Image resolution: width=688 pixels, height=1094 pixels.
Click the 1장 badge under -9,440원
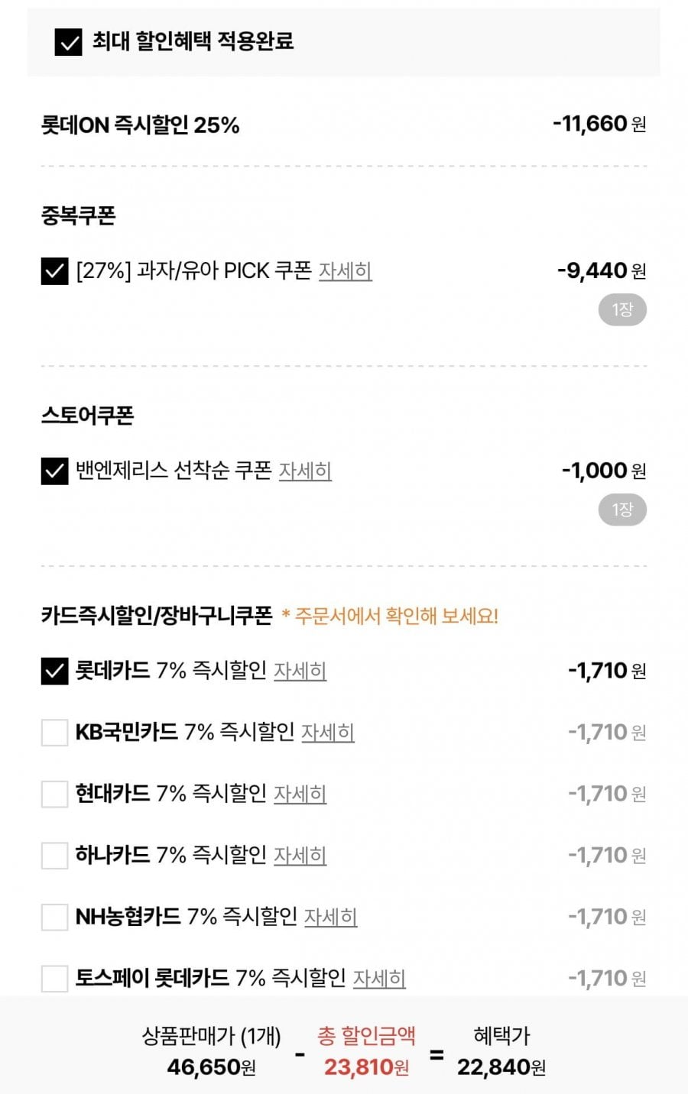622,310
